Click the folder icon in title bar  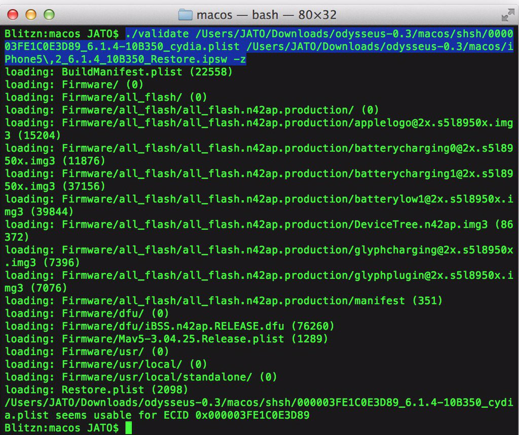tap(186, 15)
